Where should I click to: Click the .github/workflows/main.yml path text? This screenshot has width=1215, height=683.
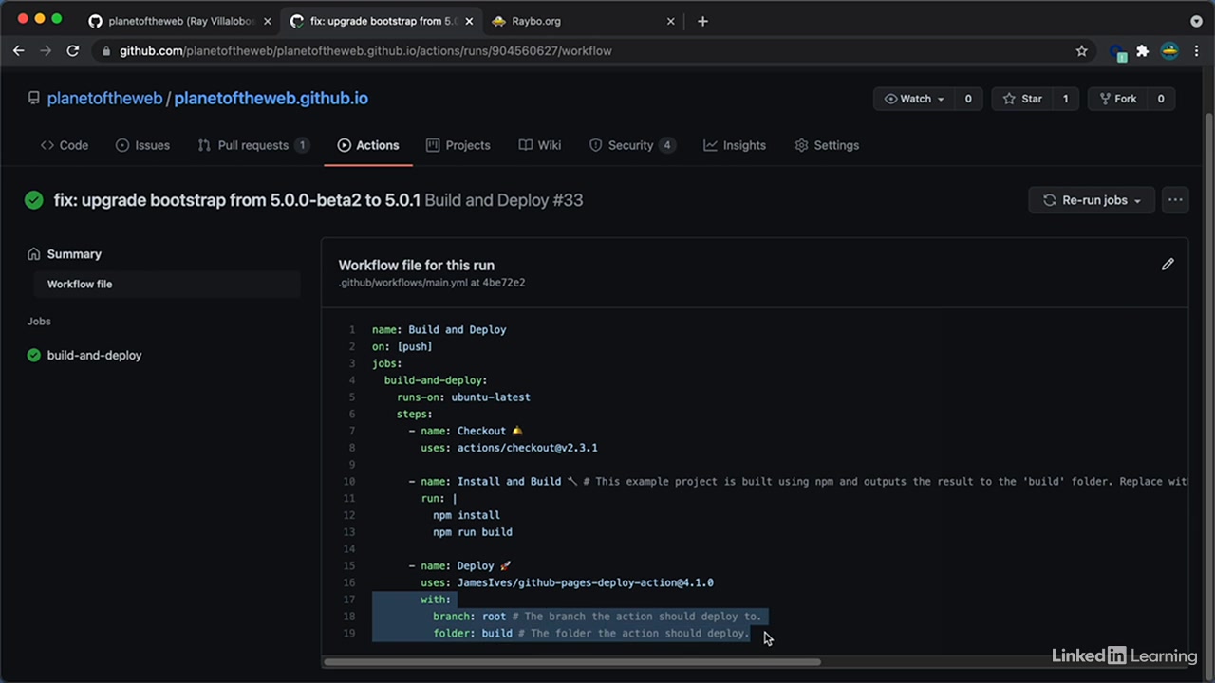[403, 283]
